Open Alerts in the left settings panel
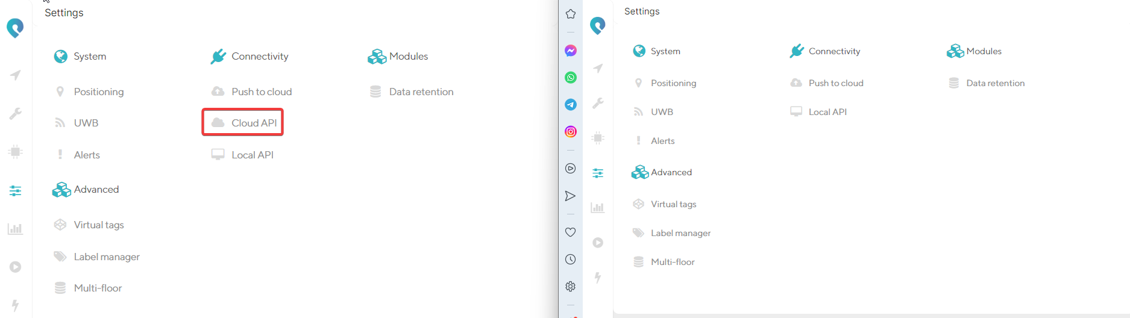 [87, 155]
